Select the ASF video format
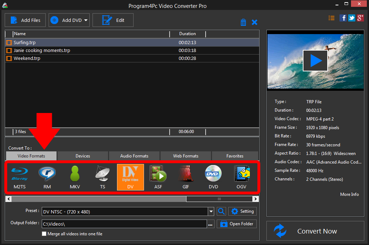This screenshot has height=245, width=369. 158,177
